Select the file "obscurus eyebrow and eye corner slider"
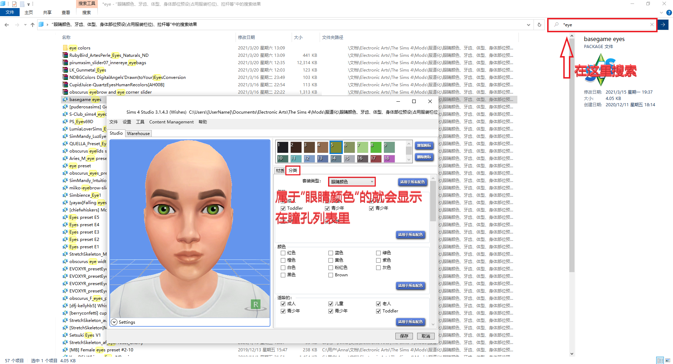The height and width of the screenshot is (364, 673). click(x=110, y=92)
